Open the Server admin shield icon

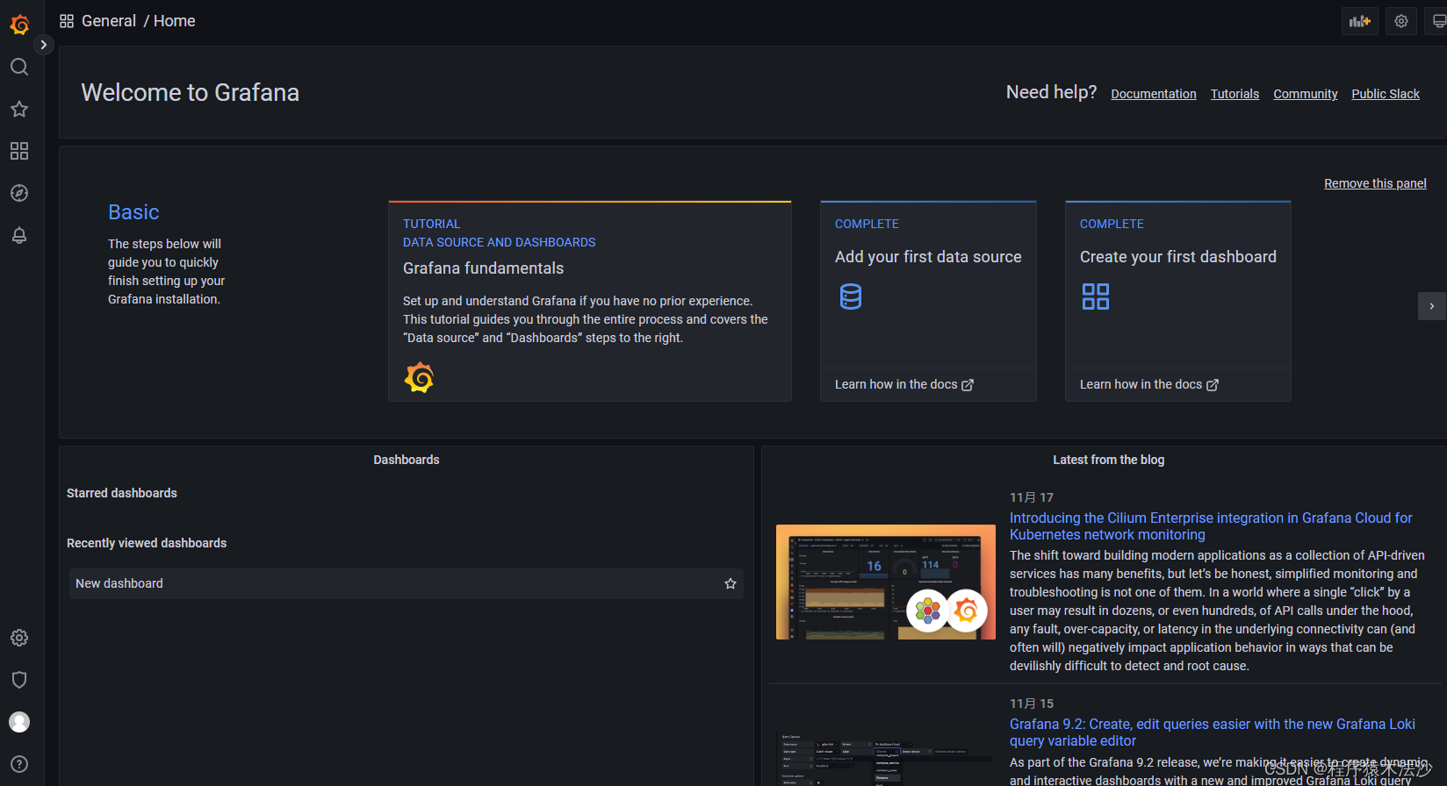[x=19, y=680]
